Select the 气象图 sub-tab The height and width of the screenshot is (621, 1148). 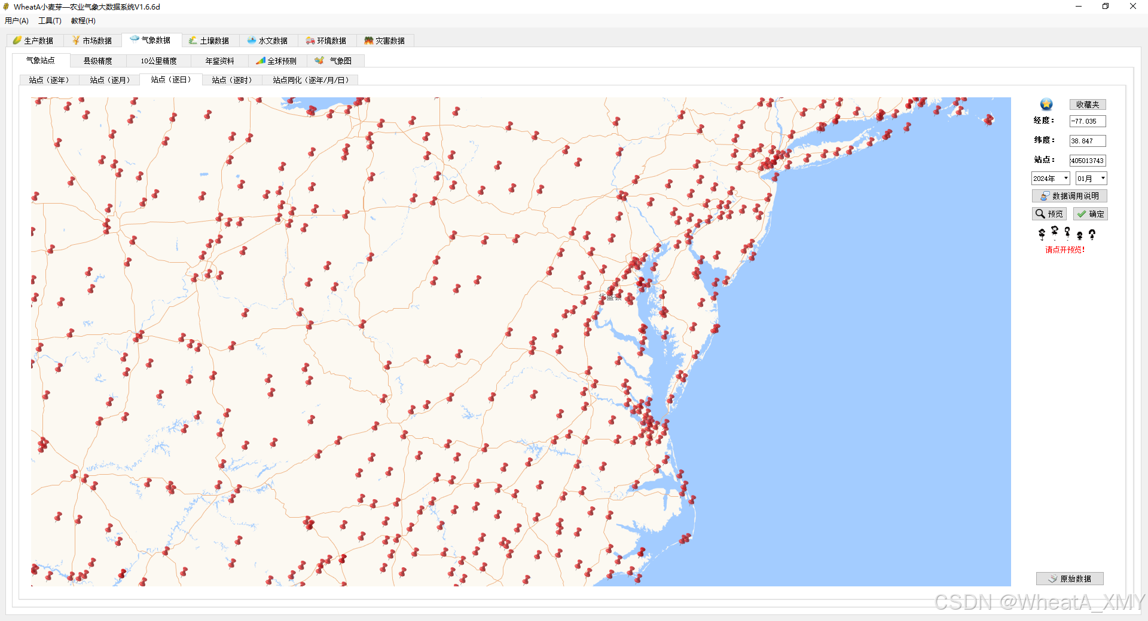(335, 61)
